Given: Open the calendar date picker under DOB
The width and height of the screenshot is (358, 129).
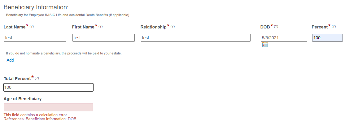Looking at the screenshot, I should [x=265, y=45].
